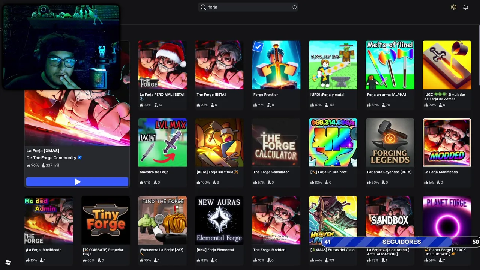Click 'Forja un arma [ALPHA]' title
This screenshot has width=480, height=270.
(387, 94)
